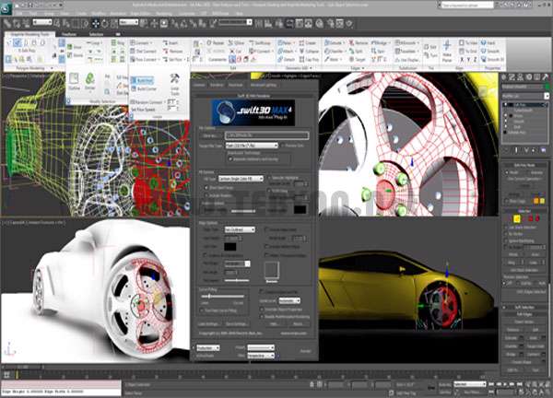Click the Render button at dialog bottom
This screenshot has height=398, width=553.
305,351
